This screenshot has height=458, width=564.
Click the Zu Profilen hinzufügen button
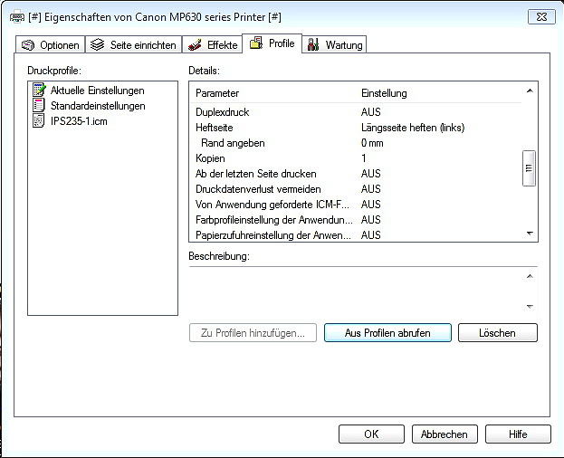pos(253,333)
